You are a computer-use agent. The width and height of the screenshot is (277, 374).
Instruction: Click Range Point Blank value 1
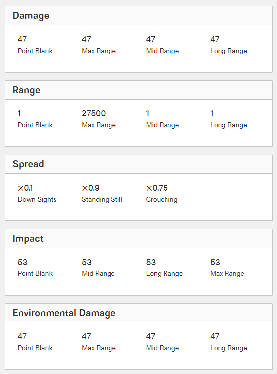click(x=19, y=113)
